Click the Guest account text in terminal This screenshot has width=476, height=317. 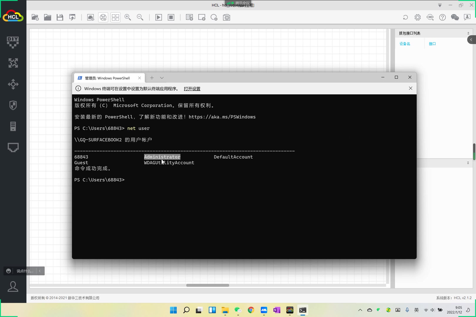pyautogui.click(x=81, y=163)
